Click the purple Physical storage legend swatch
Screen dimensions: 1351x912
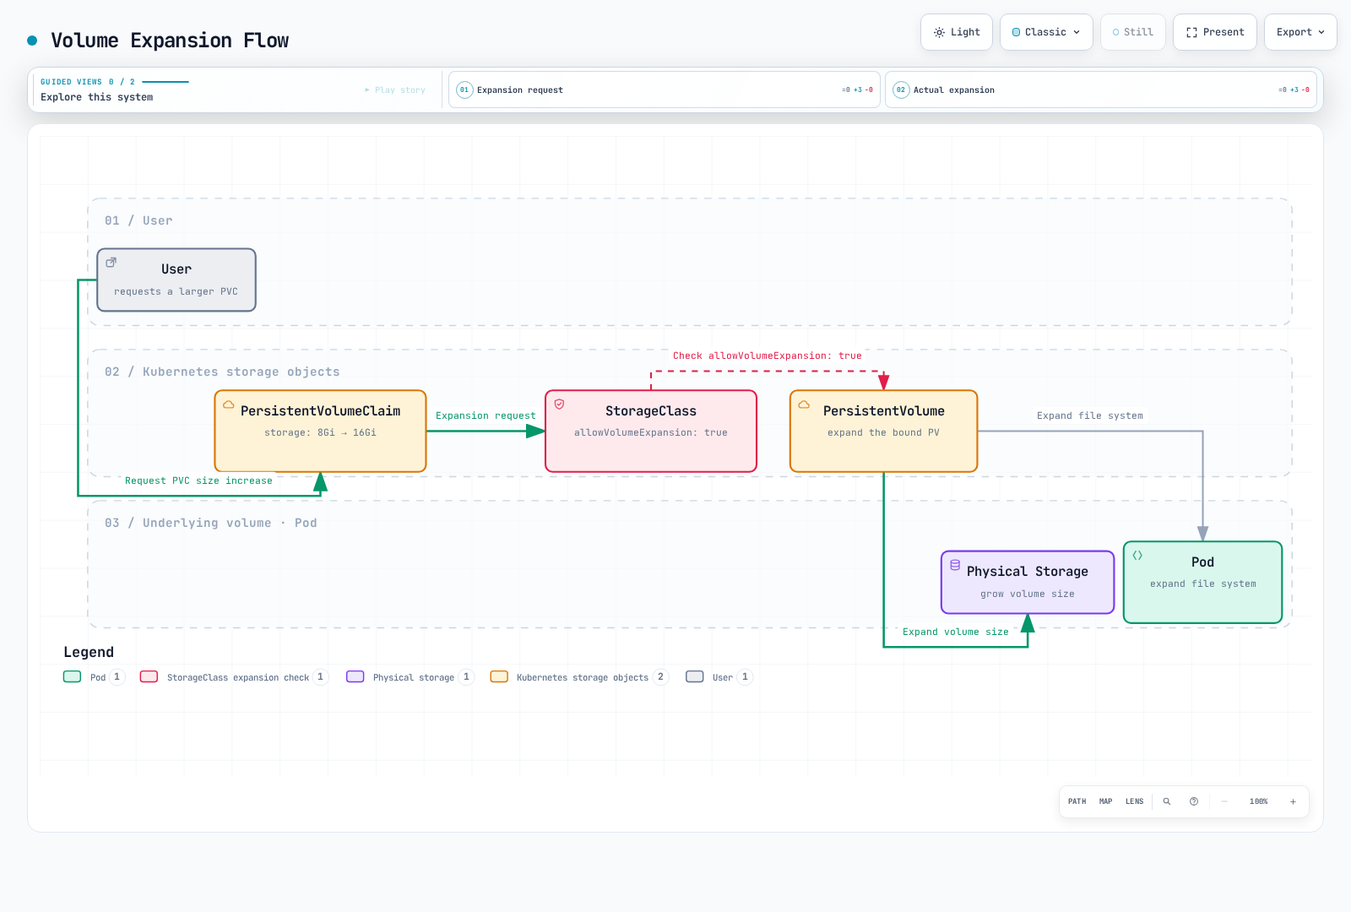point(355,676)
